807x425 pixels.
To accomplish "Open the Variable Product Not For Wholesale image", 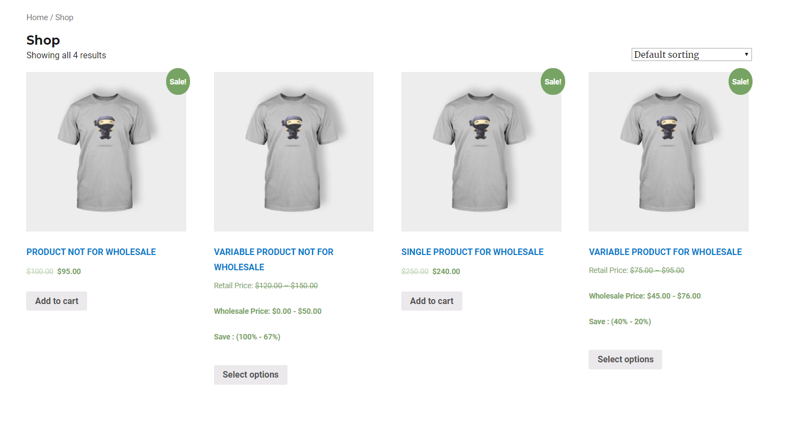I will tap(294, 151).
